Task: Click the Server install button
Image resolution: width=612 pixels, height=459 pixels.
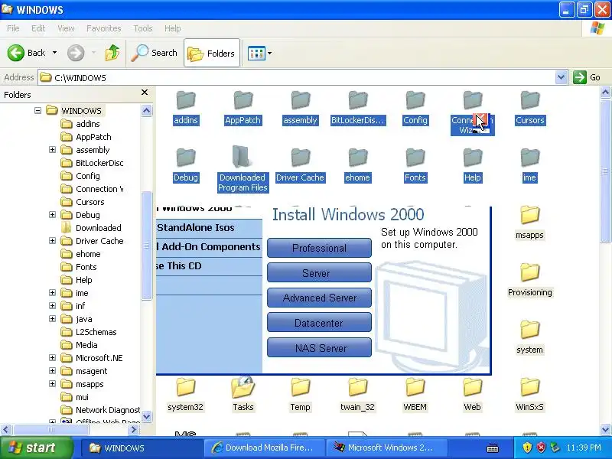Action: [319, 273]
